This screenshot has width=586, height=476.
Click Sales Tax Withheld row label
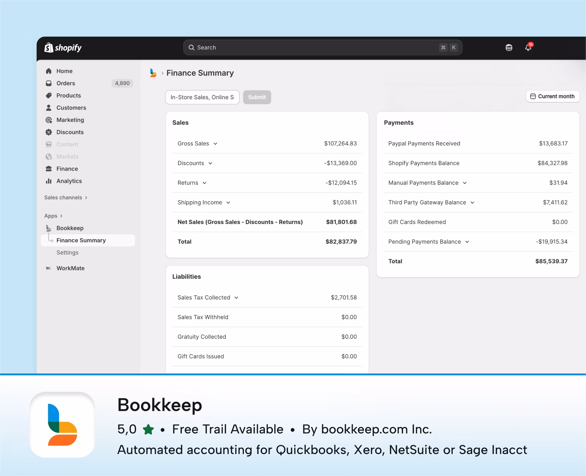[203, 317]
